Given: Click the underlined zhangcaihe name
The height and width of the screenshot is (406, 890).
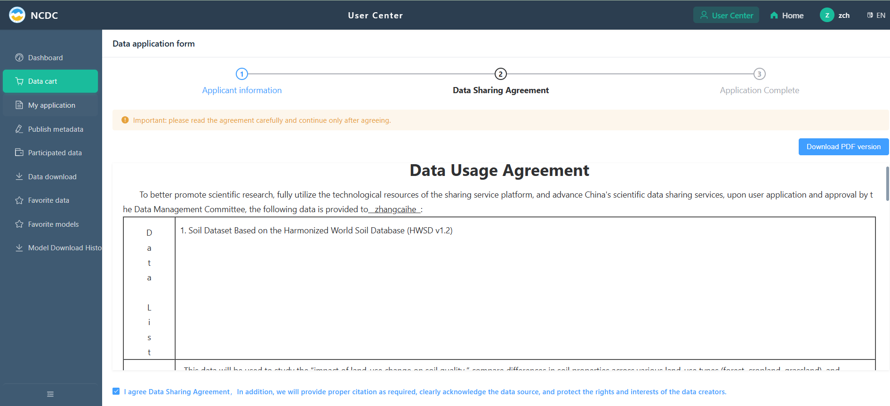Looking at the screenshot, I should pos(395,209).
